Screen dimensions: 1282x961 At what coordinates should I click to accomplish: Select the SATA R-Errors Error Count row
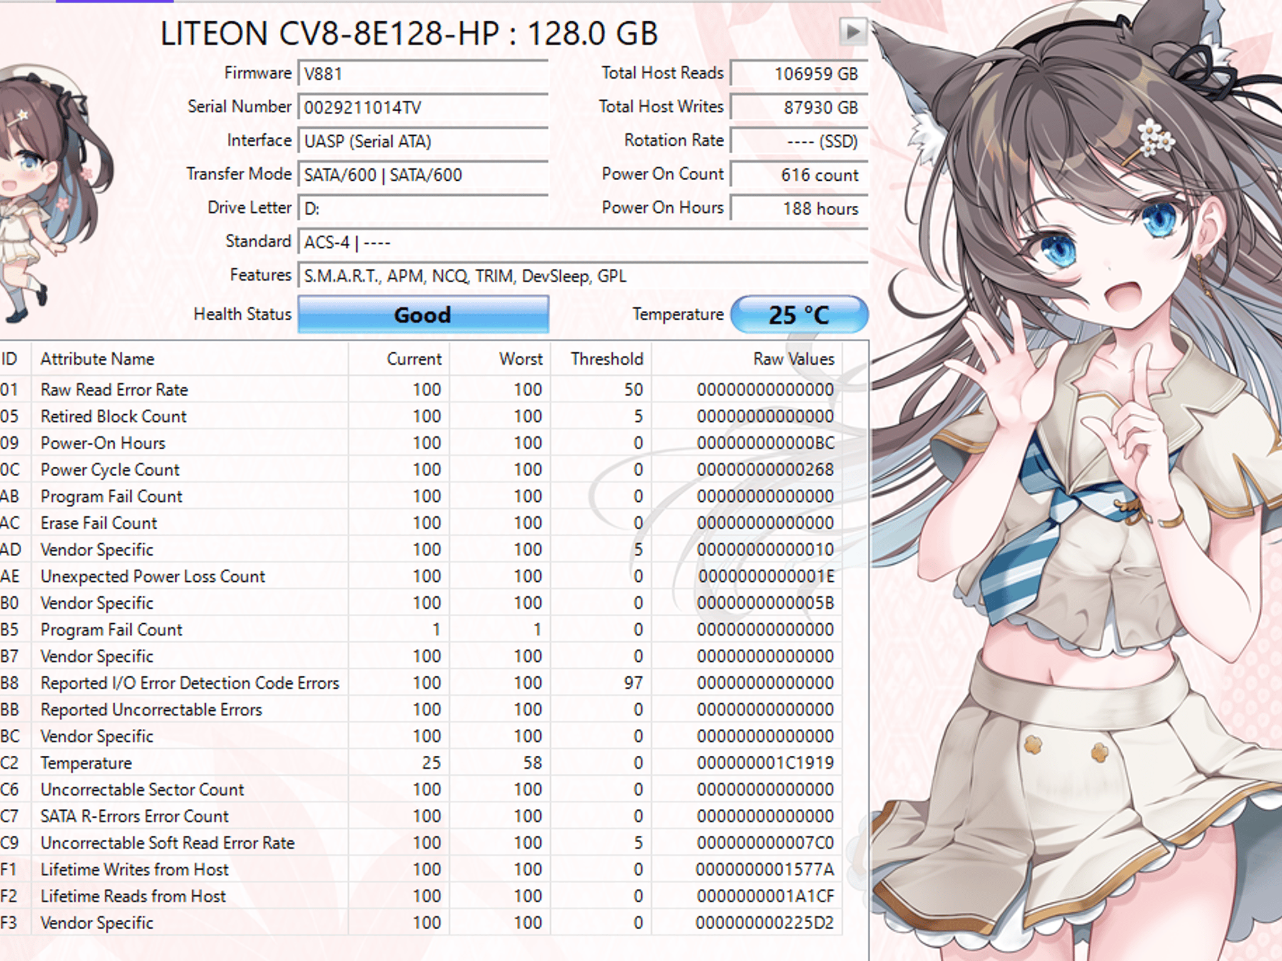click(x=421, y=816)
